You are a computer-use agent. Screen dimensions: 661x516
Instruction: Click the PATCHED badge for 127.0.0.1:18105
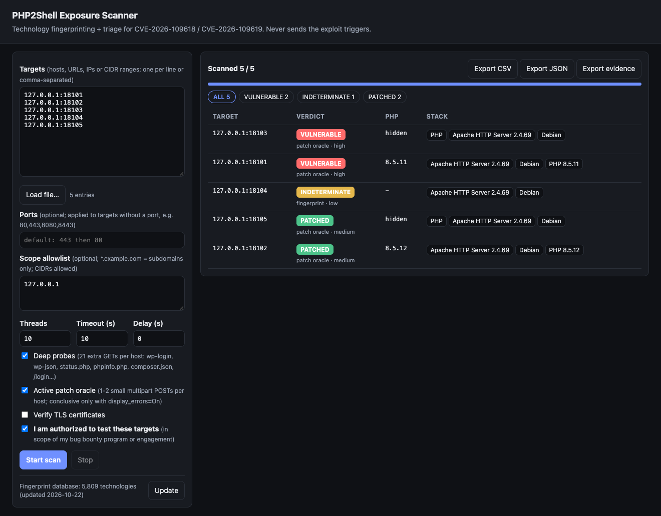point(315,221)
